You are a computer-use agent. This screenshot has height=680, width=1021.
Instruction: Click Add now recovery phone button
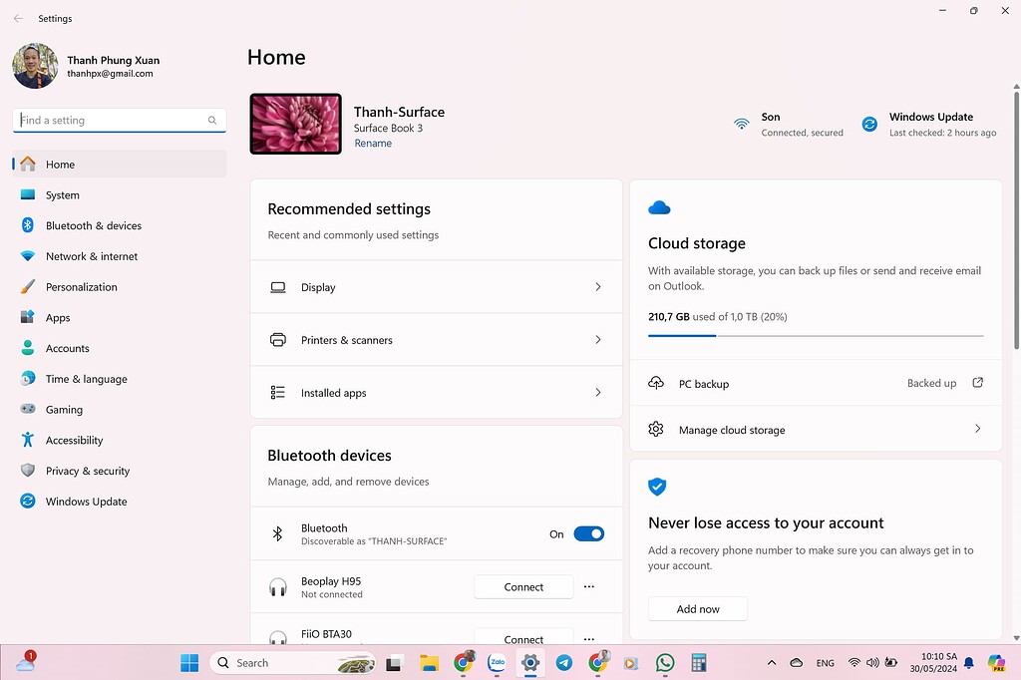coord(697,609)
